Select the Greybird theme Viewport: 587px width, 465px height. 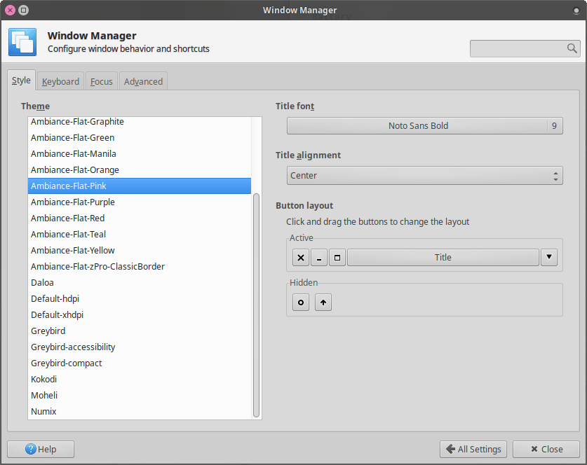pos(140,331)
